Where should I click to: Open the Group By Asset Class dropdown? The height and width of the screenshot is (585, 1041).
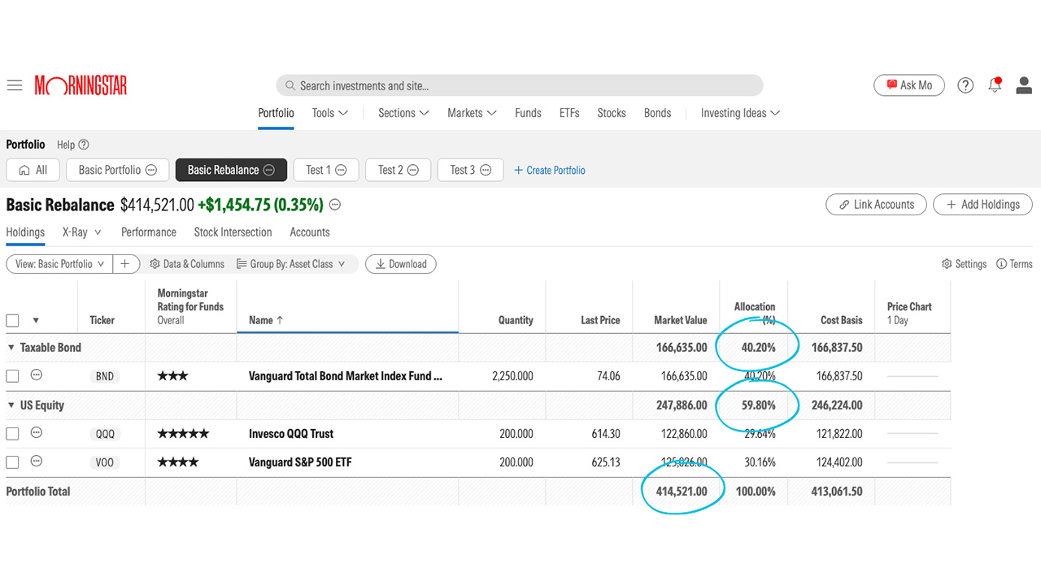pyautogui.click(x=291, y=263)
